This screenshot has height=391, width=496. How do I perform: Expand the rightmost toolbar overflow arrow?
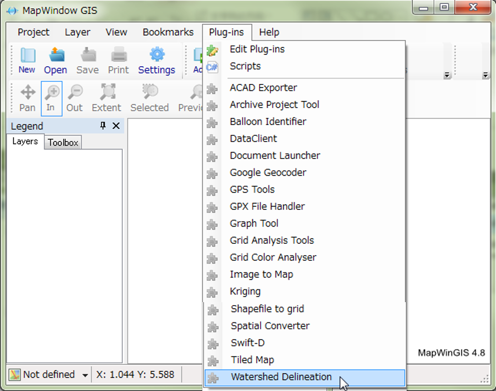485,76
